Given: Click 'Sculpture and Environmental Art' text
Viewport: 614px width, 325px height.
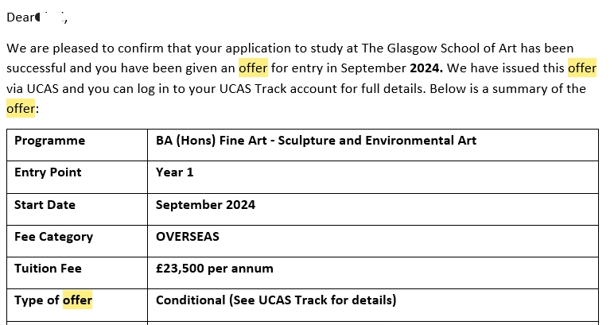Looking at the screenshot, I should pos(377,141).
